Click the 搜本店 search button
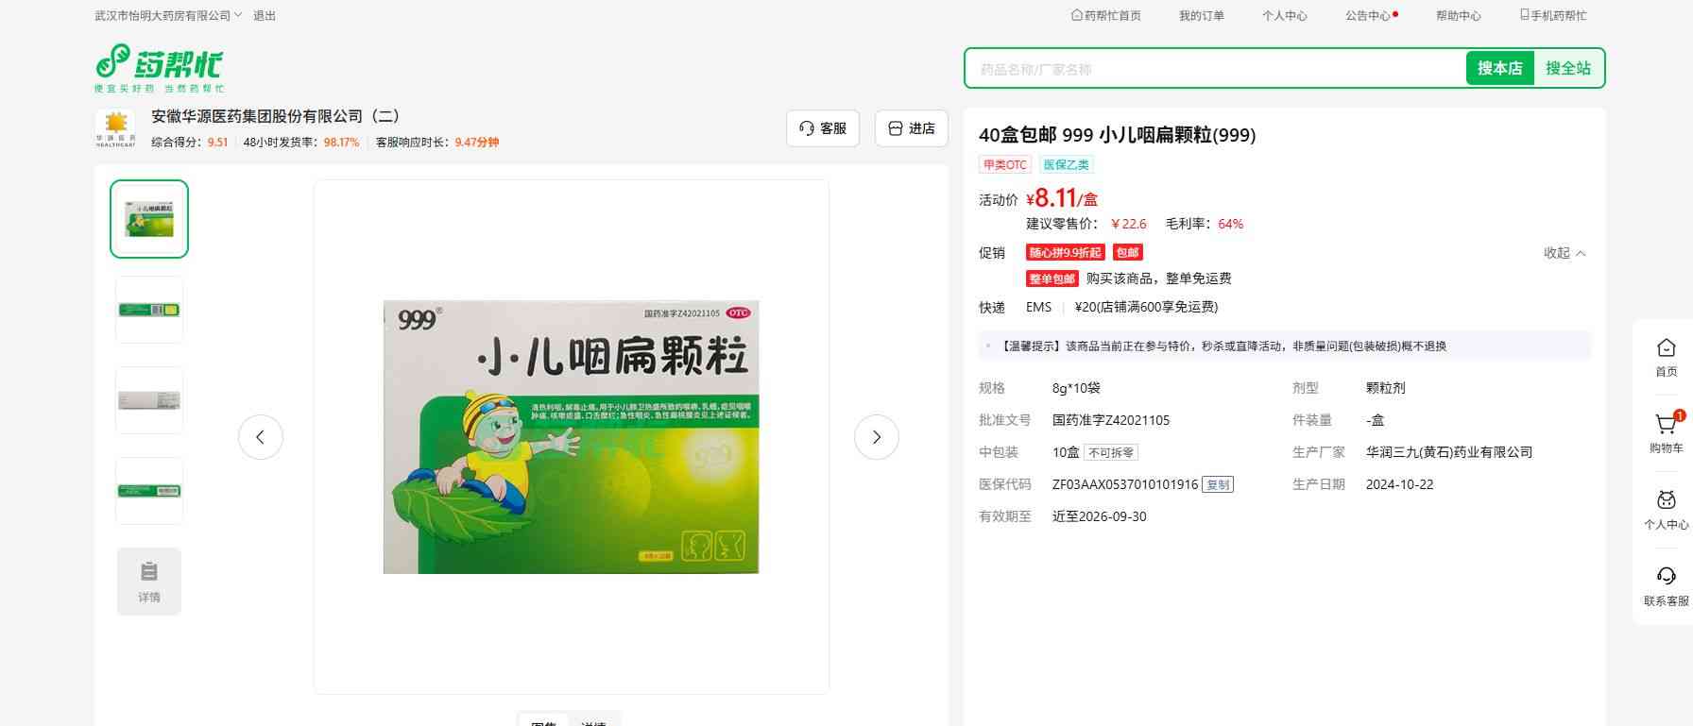Screen dimensions: 1693x726 pyautogui.click(x=1499, y=68)
